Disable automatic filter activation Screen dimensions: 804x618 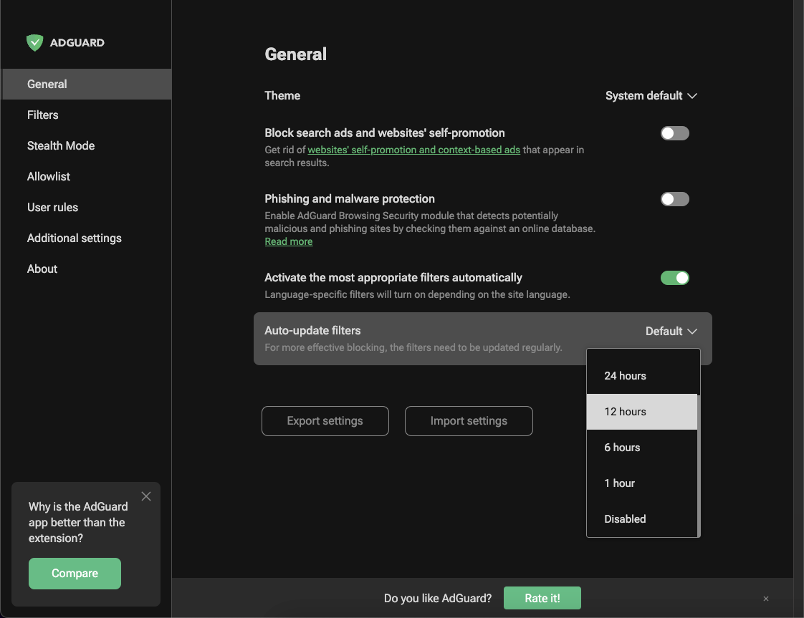tap(674, 277)
